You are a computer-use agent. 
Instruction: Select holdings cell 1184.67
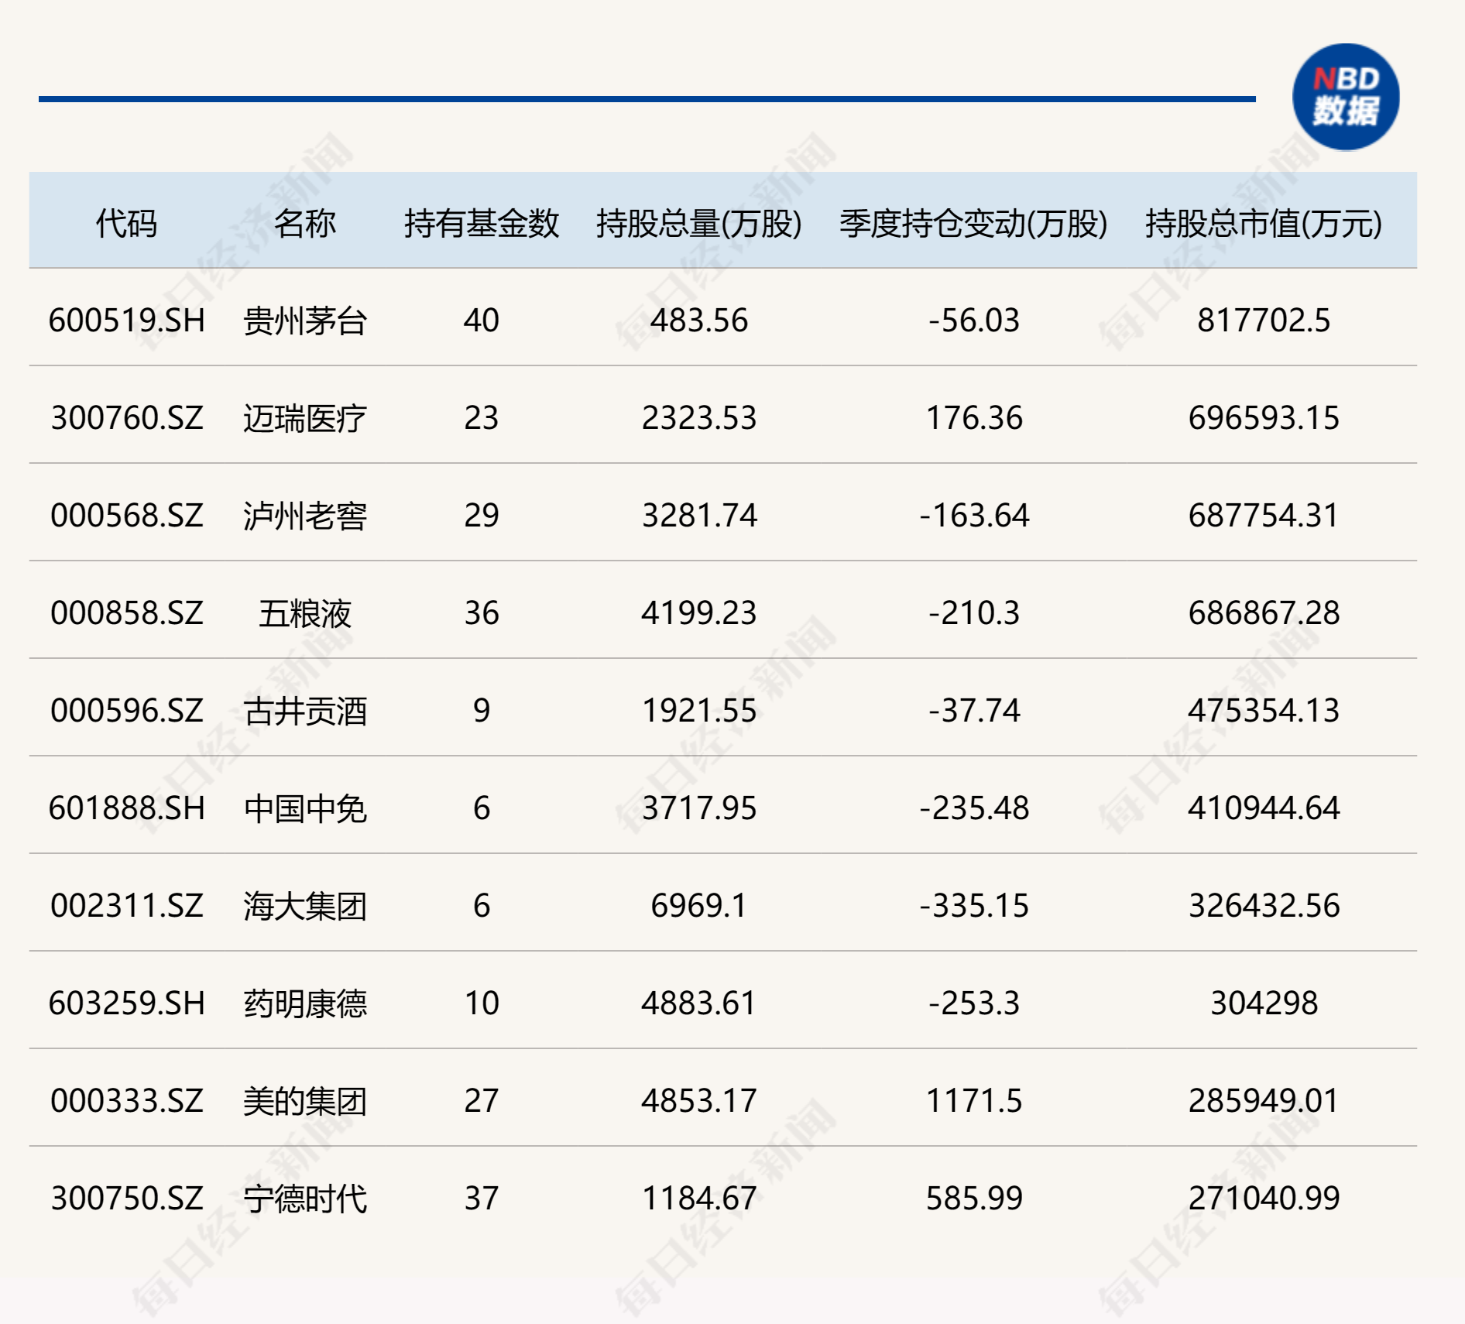pos(698,1199)
